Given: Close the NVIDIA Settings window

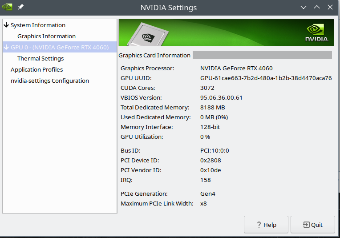Looking at the screenshot, I should coord(330,8).
